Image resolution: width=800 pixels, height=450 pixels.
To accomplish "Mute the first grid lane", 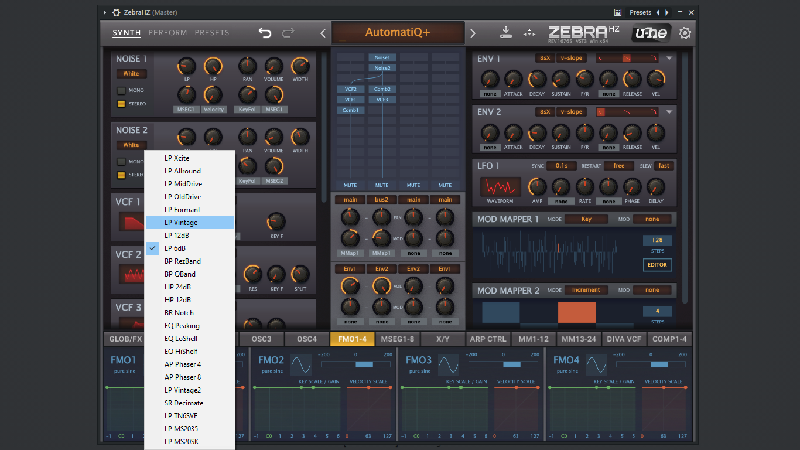I will [x=350, y=185].
